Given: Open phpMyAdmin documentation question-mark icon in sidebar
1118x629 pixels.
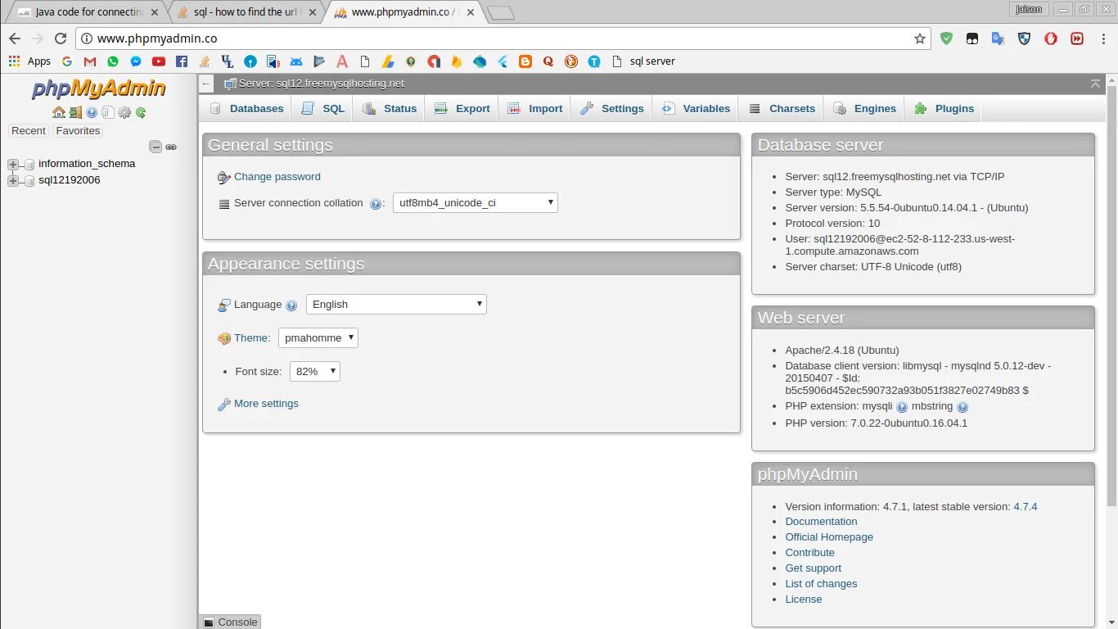Looking at the screenshot, I should (92, 113).
